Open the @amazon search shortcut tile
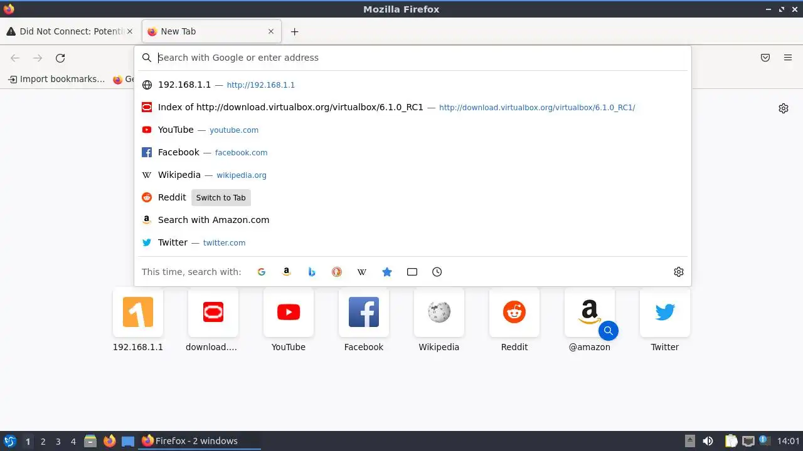This screenshot has height=451, width=803. point(590,312)
